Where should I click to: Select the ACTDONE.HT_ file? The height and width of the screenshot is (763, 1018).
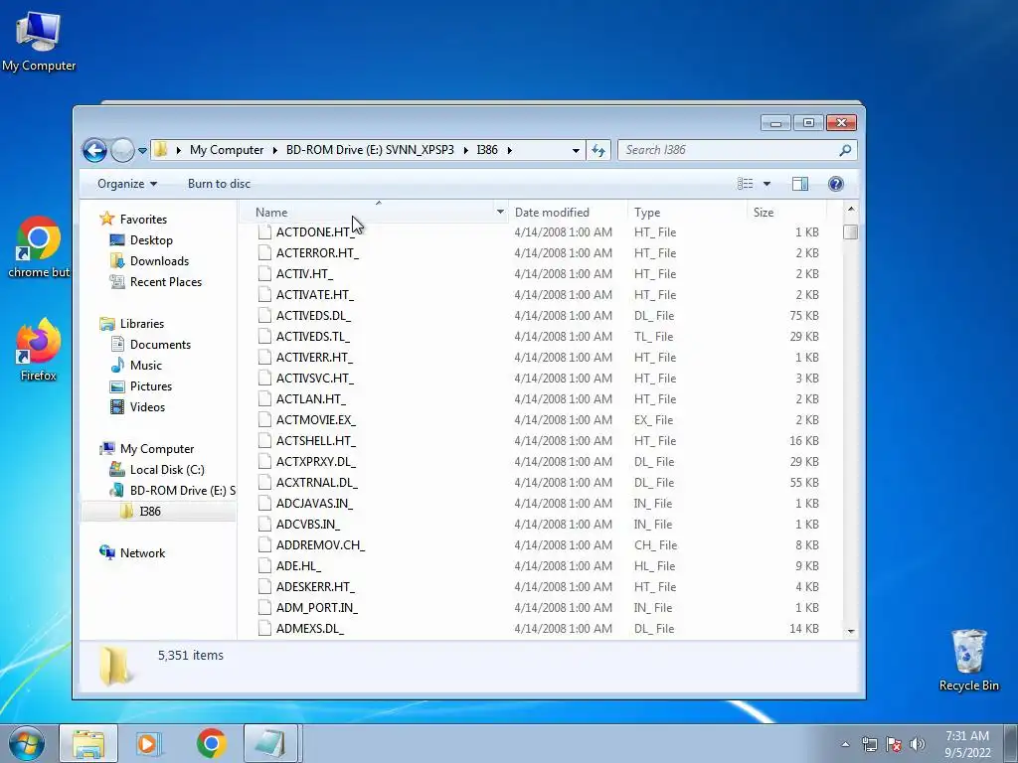click(315, 232)
